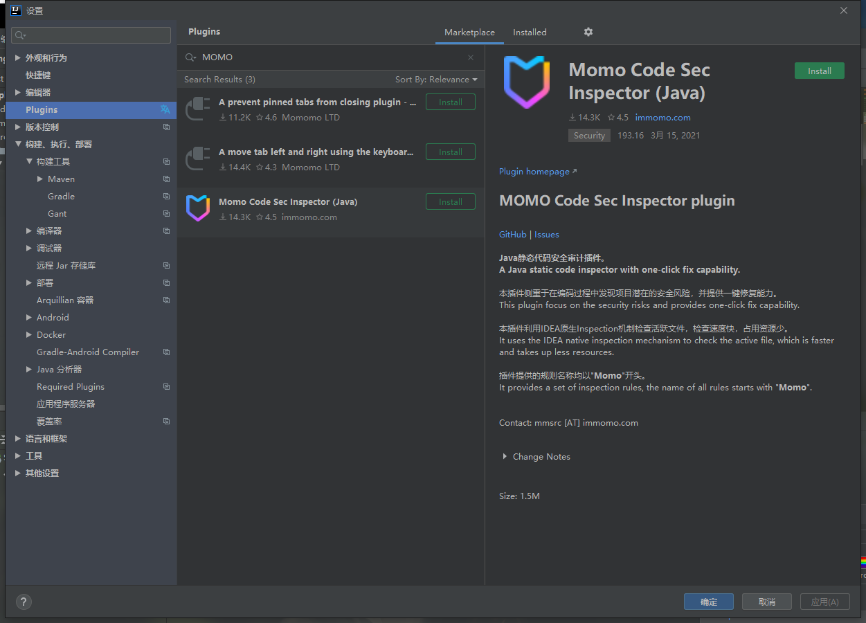Collapse the 构建、执行、部署 section

click(18, 144)
